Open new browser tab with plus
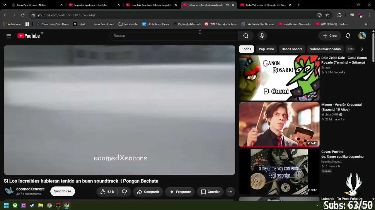This screenshot has height=210, width=375. 299,5
